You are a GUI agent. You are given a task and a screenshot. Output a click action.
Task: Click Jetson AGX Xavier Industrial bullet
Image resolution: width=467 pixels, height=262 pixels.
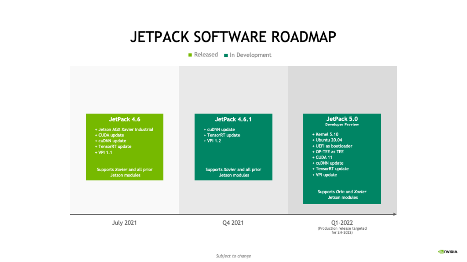124,130
